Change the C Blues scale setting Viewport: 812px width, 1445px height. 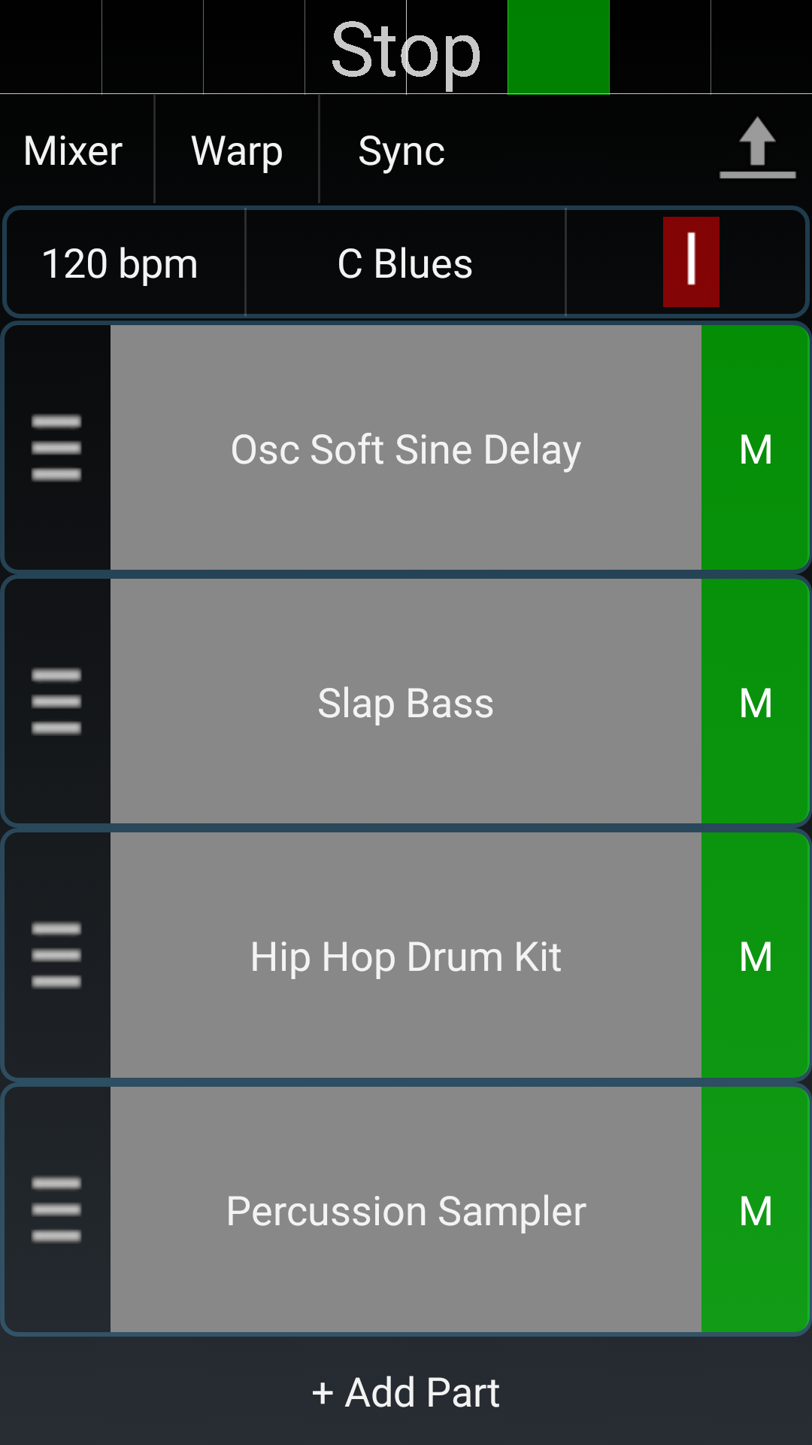405,263
